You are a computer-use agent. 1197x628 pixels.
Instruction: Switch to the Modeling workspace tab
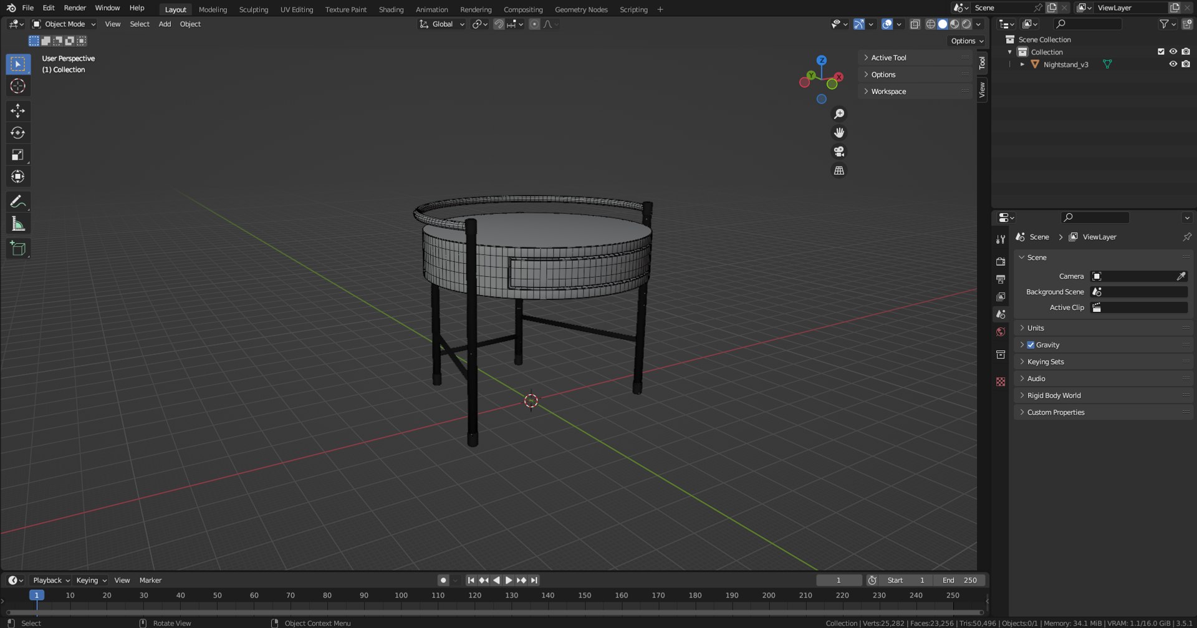pos(213,9)
